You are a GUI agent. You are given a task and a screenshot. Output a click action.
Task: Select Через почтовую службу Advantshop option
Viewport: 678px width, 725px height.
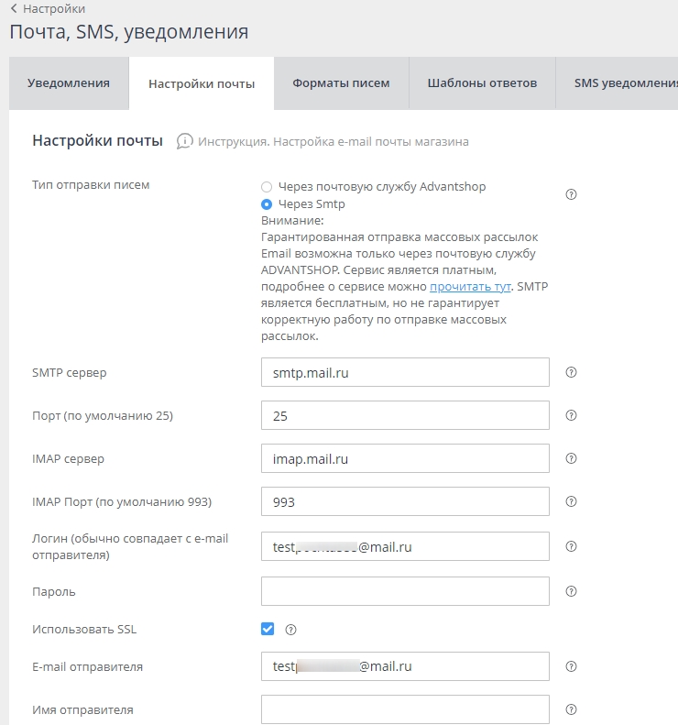[x=267, y=186]
